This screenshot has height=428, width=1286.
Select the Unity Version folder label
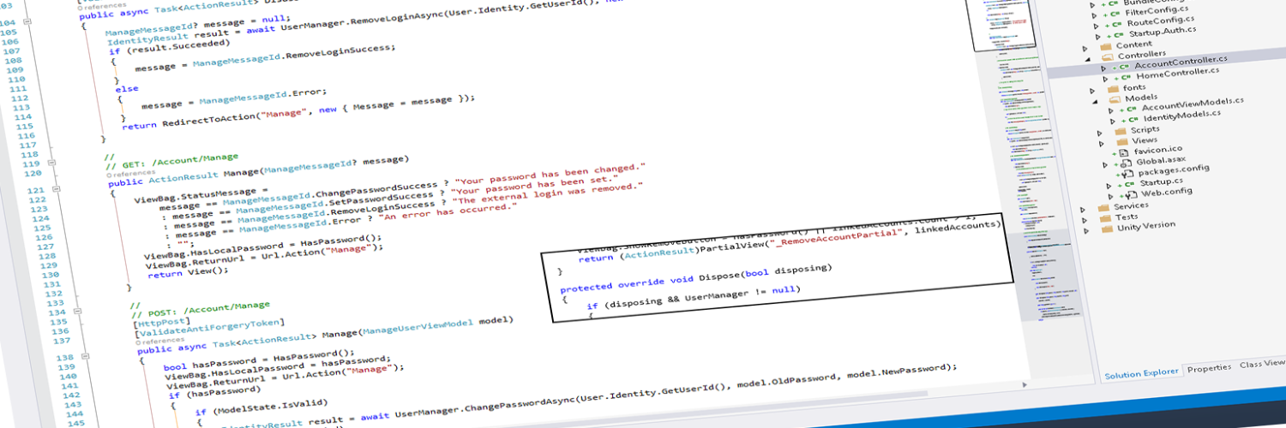[1146, 226]
